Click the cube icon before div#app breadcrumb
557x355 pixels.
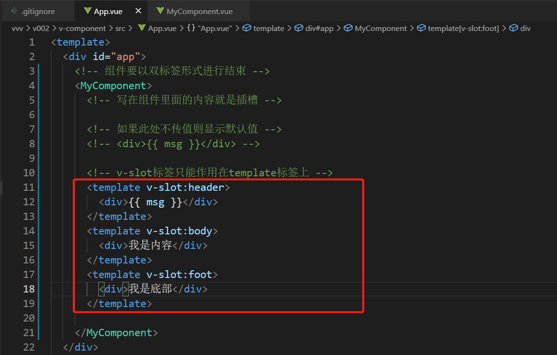click(299, 28)
